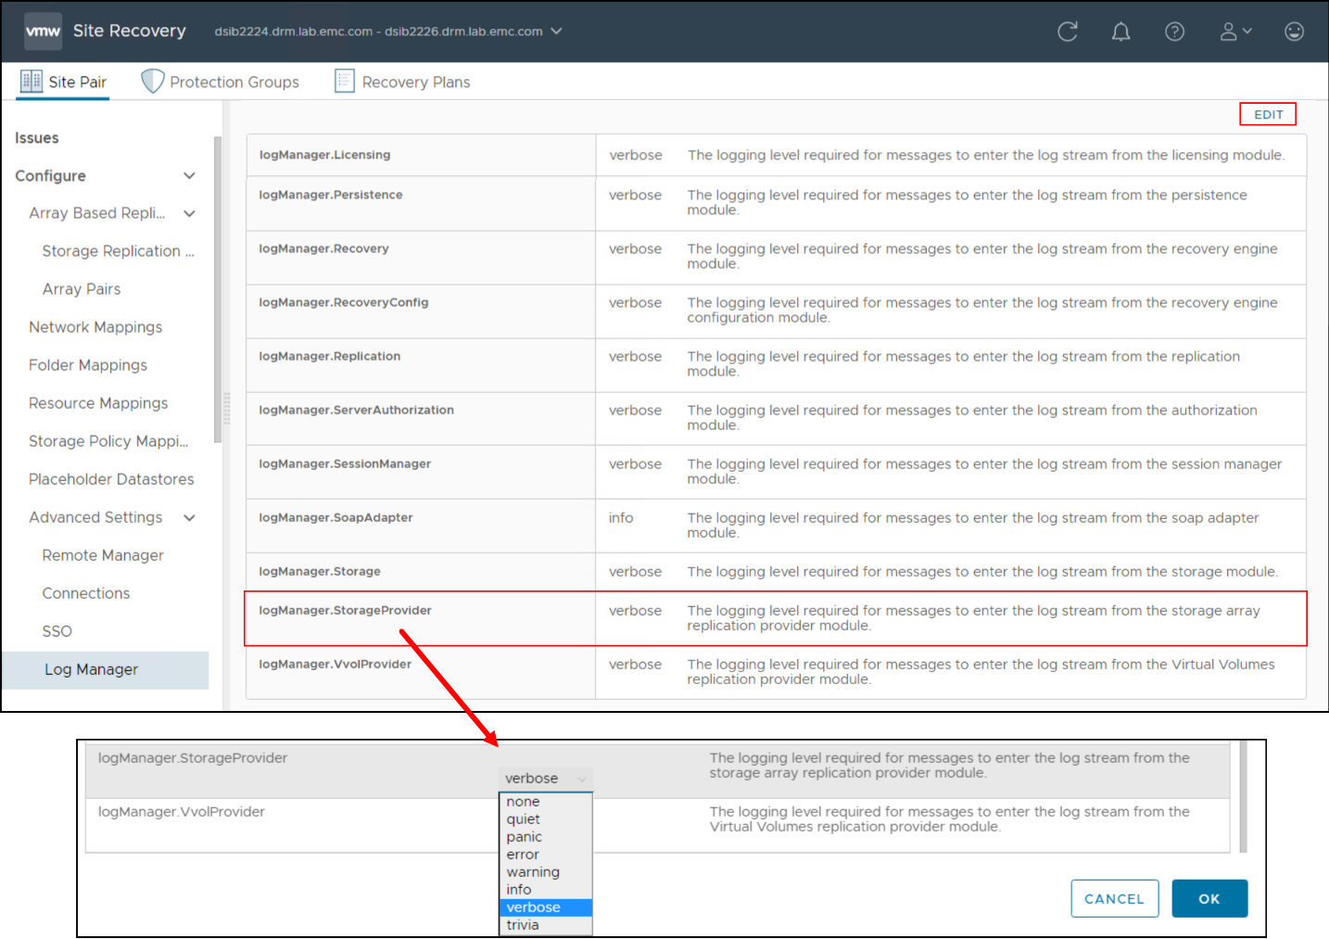Click the sidebar vertical scrollbar
Image resolution: width=1329 pixels, height=939 pixels.
tap(218, 289)
